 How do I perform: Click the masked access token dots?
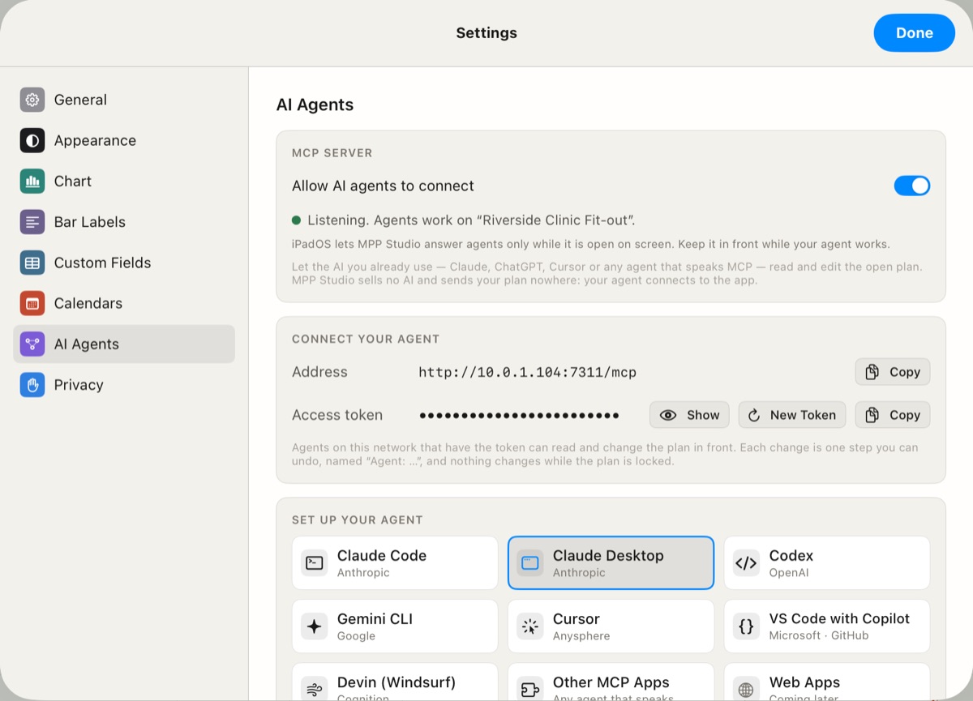point(519,415)
